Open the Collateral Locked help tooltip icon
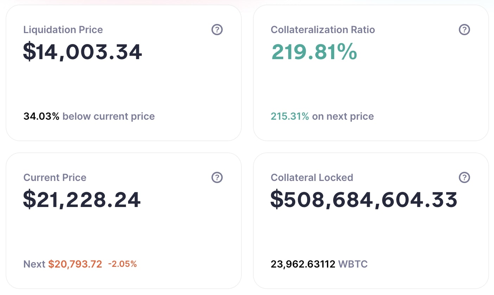This screenshot has width=494, height=295. click(464, 178)
